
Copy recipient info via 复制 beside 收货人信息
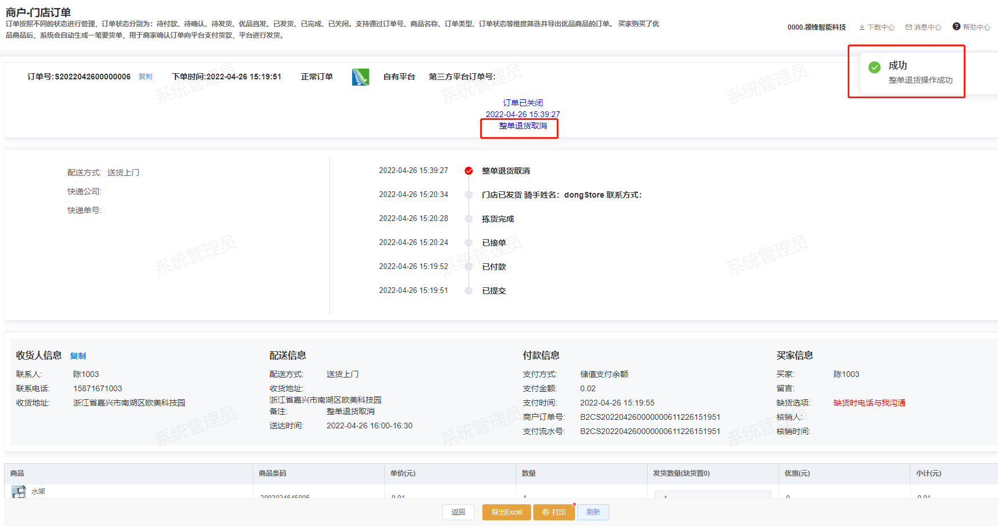coord(78,356)
